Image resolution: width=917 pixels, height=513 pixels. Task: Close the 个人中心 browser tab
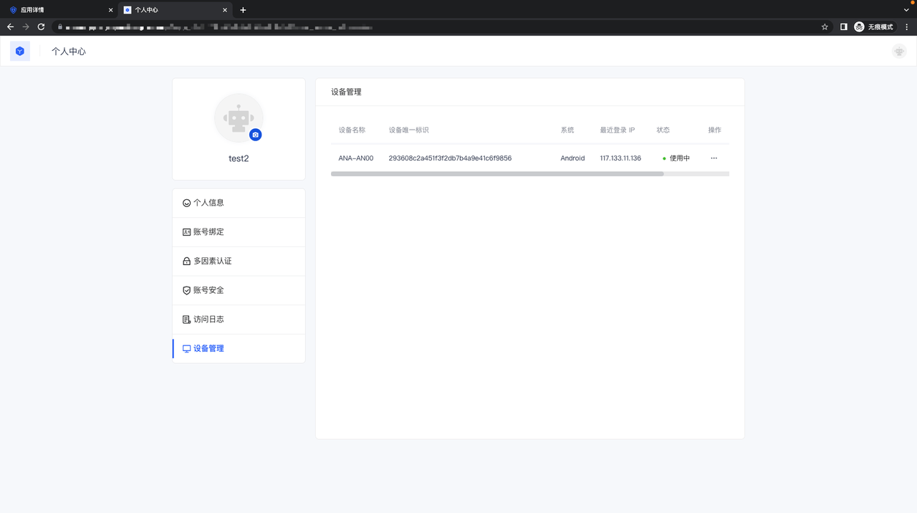click(225, 10)
